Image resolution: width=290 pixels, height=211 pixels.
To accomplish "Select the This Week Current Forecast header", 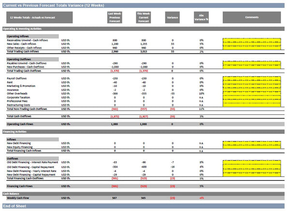I will (x=143, y=17).
